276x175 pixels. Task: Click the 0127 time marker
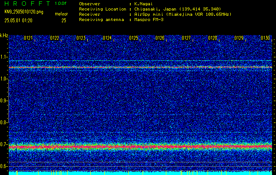coord(186,38)
